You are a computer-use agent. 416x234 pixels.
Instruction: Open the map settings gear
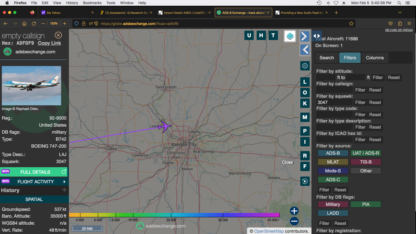305,66
